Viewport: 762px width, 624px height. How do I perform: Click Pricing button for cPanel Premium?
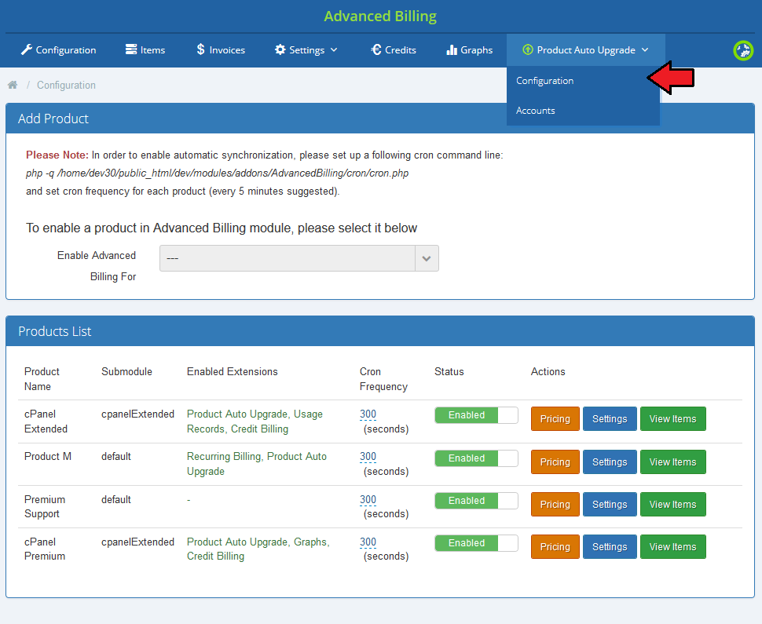tap(555, 547)
